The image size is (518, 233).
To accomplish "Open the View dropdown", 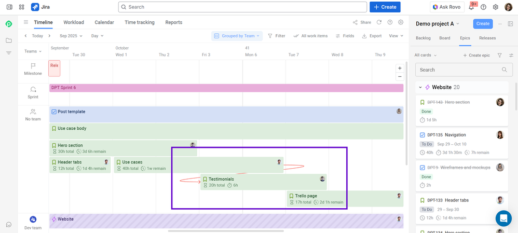I will coord(396,36).
